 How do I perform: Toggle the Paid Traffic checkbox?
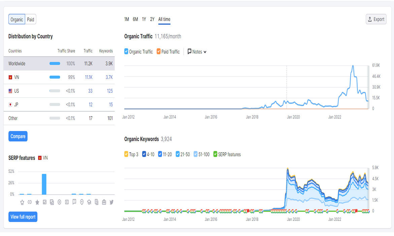(159, 52)
